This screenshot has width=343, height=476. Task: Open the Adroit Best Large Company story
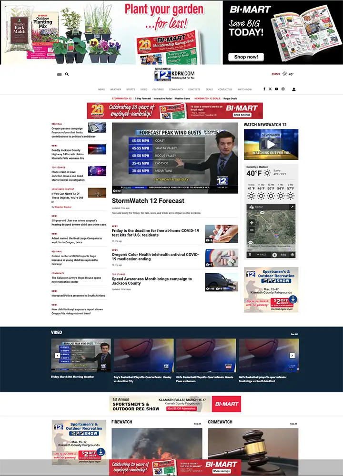pyautogui.click(x=77, y=240)
